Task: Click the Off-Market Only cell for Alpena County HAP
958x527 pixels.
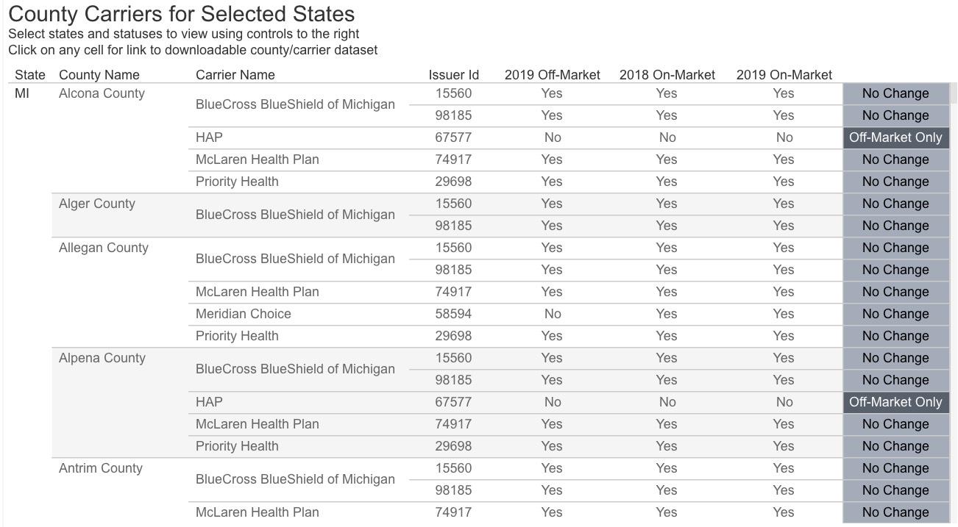Action: click(x=895, y=402)
